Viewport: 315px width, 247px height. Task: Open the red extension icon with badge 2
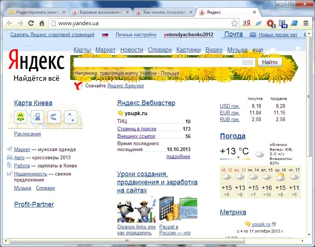270,23
